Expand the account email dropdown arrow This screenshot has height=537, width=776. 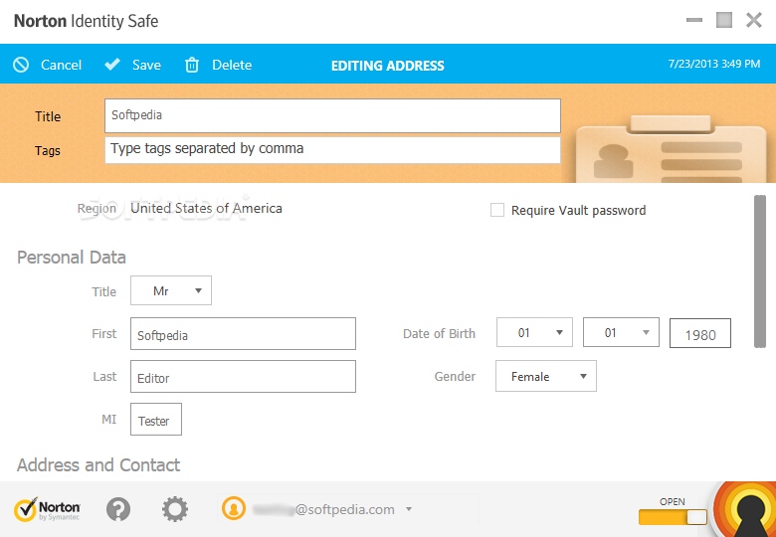409,509
